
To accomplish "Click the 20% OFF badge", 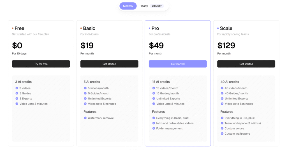I will click(x=157, y=6).
